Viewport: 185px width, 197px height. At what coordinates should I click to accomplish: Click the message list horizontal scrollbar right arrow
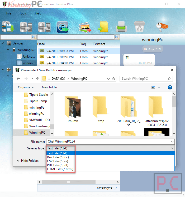(x=118, y=182)
